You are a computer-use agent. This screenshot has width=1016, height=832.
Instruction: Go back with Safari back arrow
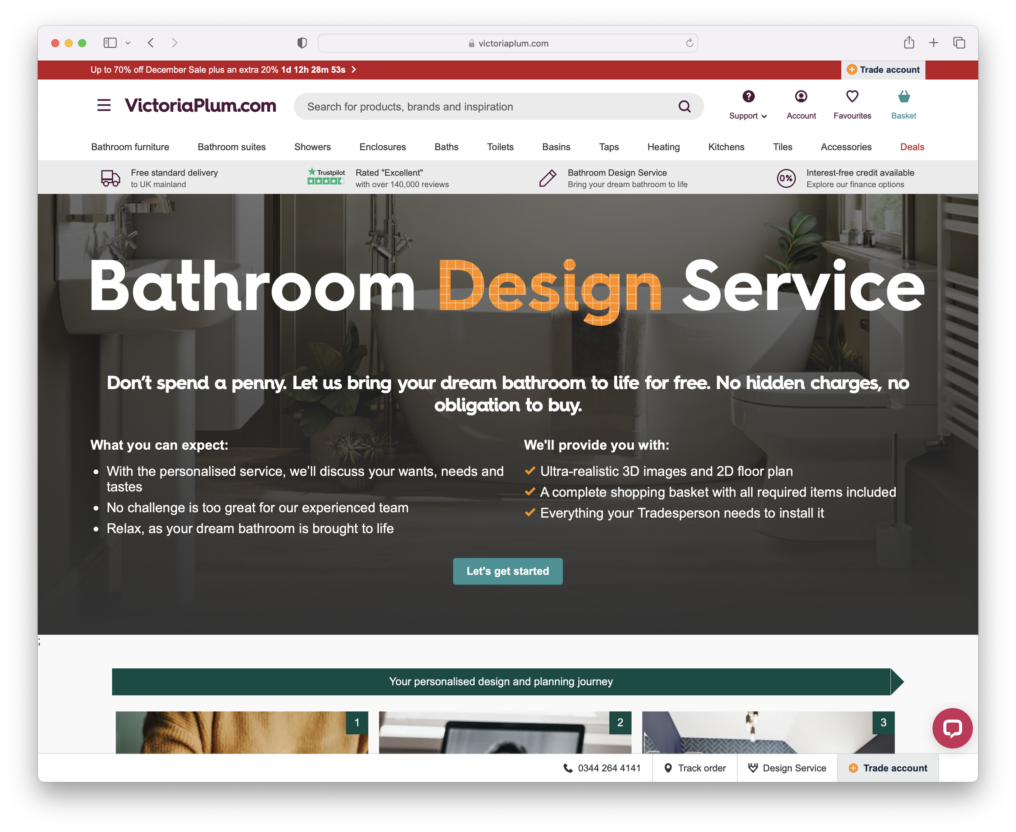click(150, 43)
